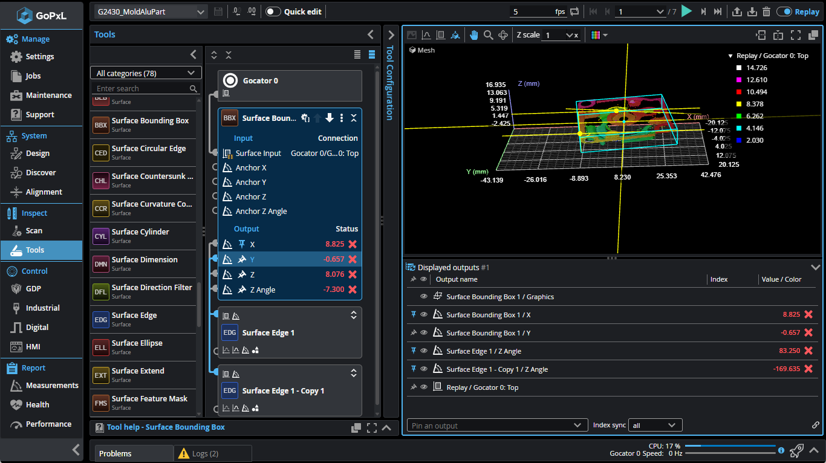Image resolution: width=826 pixels, height=463 pixels.
Task: Enable the Quick edit toggle
Action: [x=272, y=10]
